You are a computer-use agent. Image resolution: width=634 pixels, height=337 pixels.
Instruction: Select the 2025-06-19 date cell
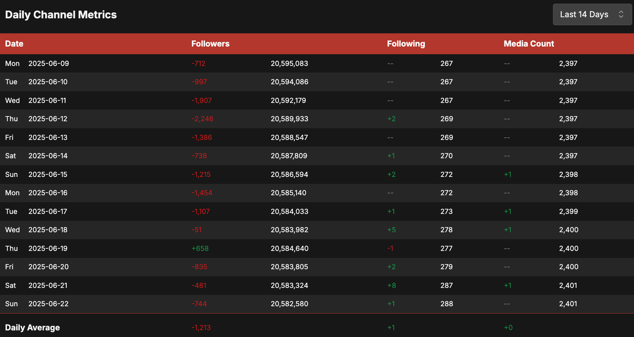(x=48, y=249)
